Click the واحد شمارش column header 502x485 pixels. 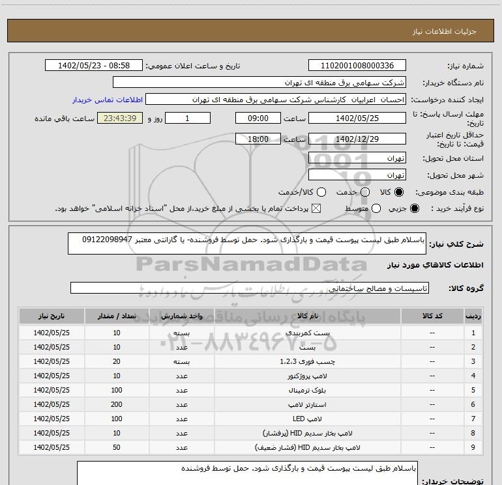point(181,316)
